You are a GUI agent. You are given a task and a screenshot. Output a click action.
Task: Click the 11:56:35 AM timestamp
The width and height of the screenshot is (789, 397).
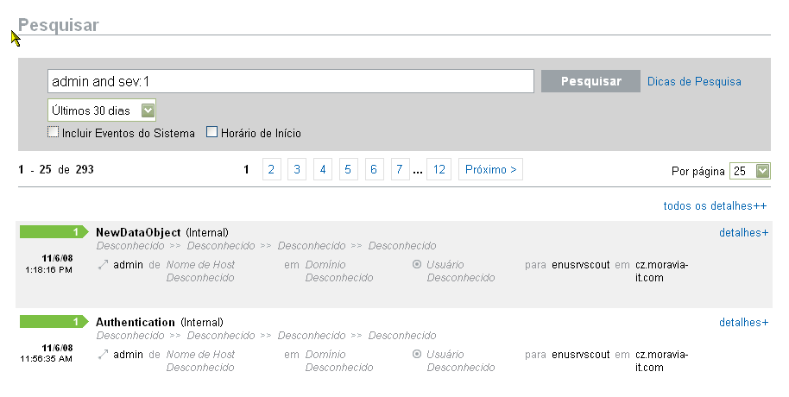pyautogui.click(x=47, y=359)
